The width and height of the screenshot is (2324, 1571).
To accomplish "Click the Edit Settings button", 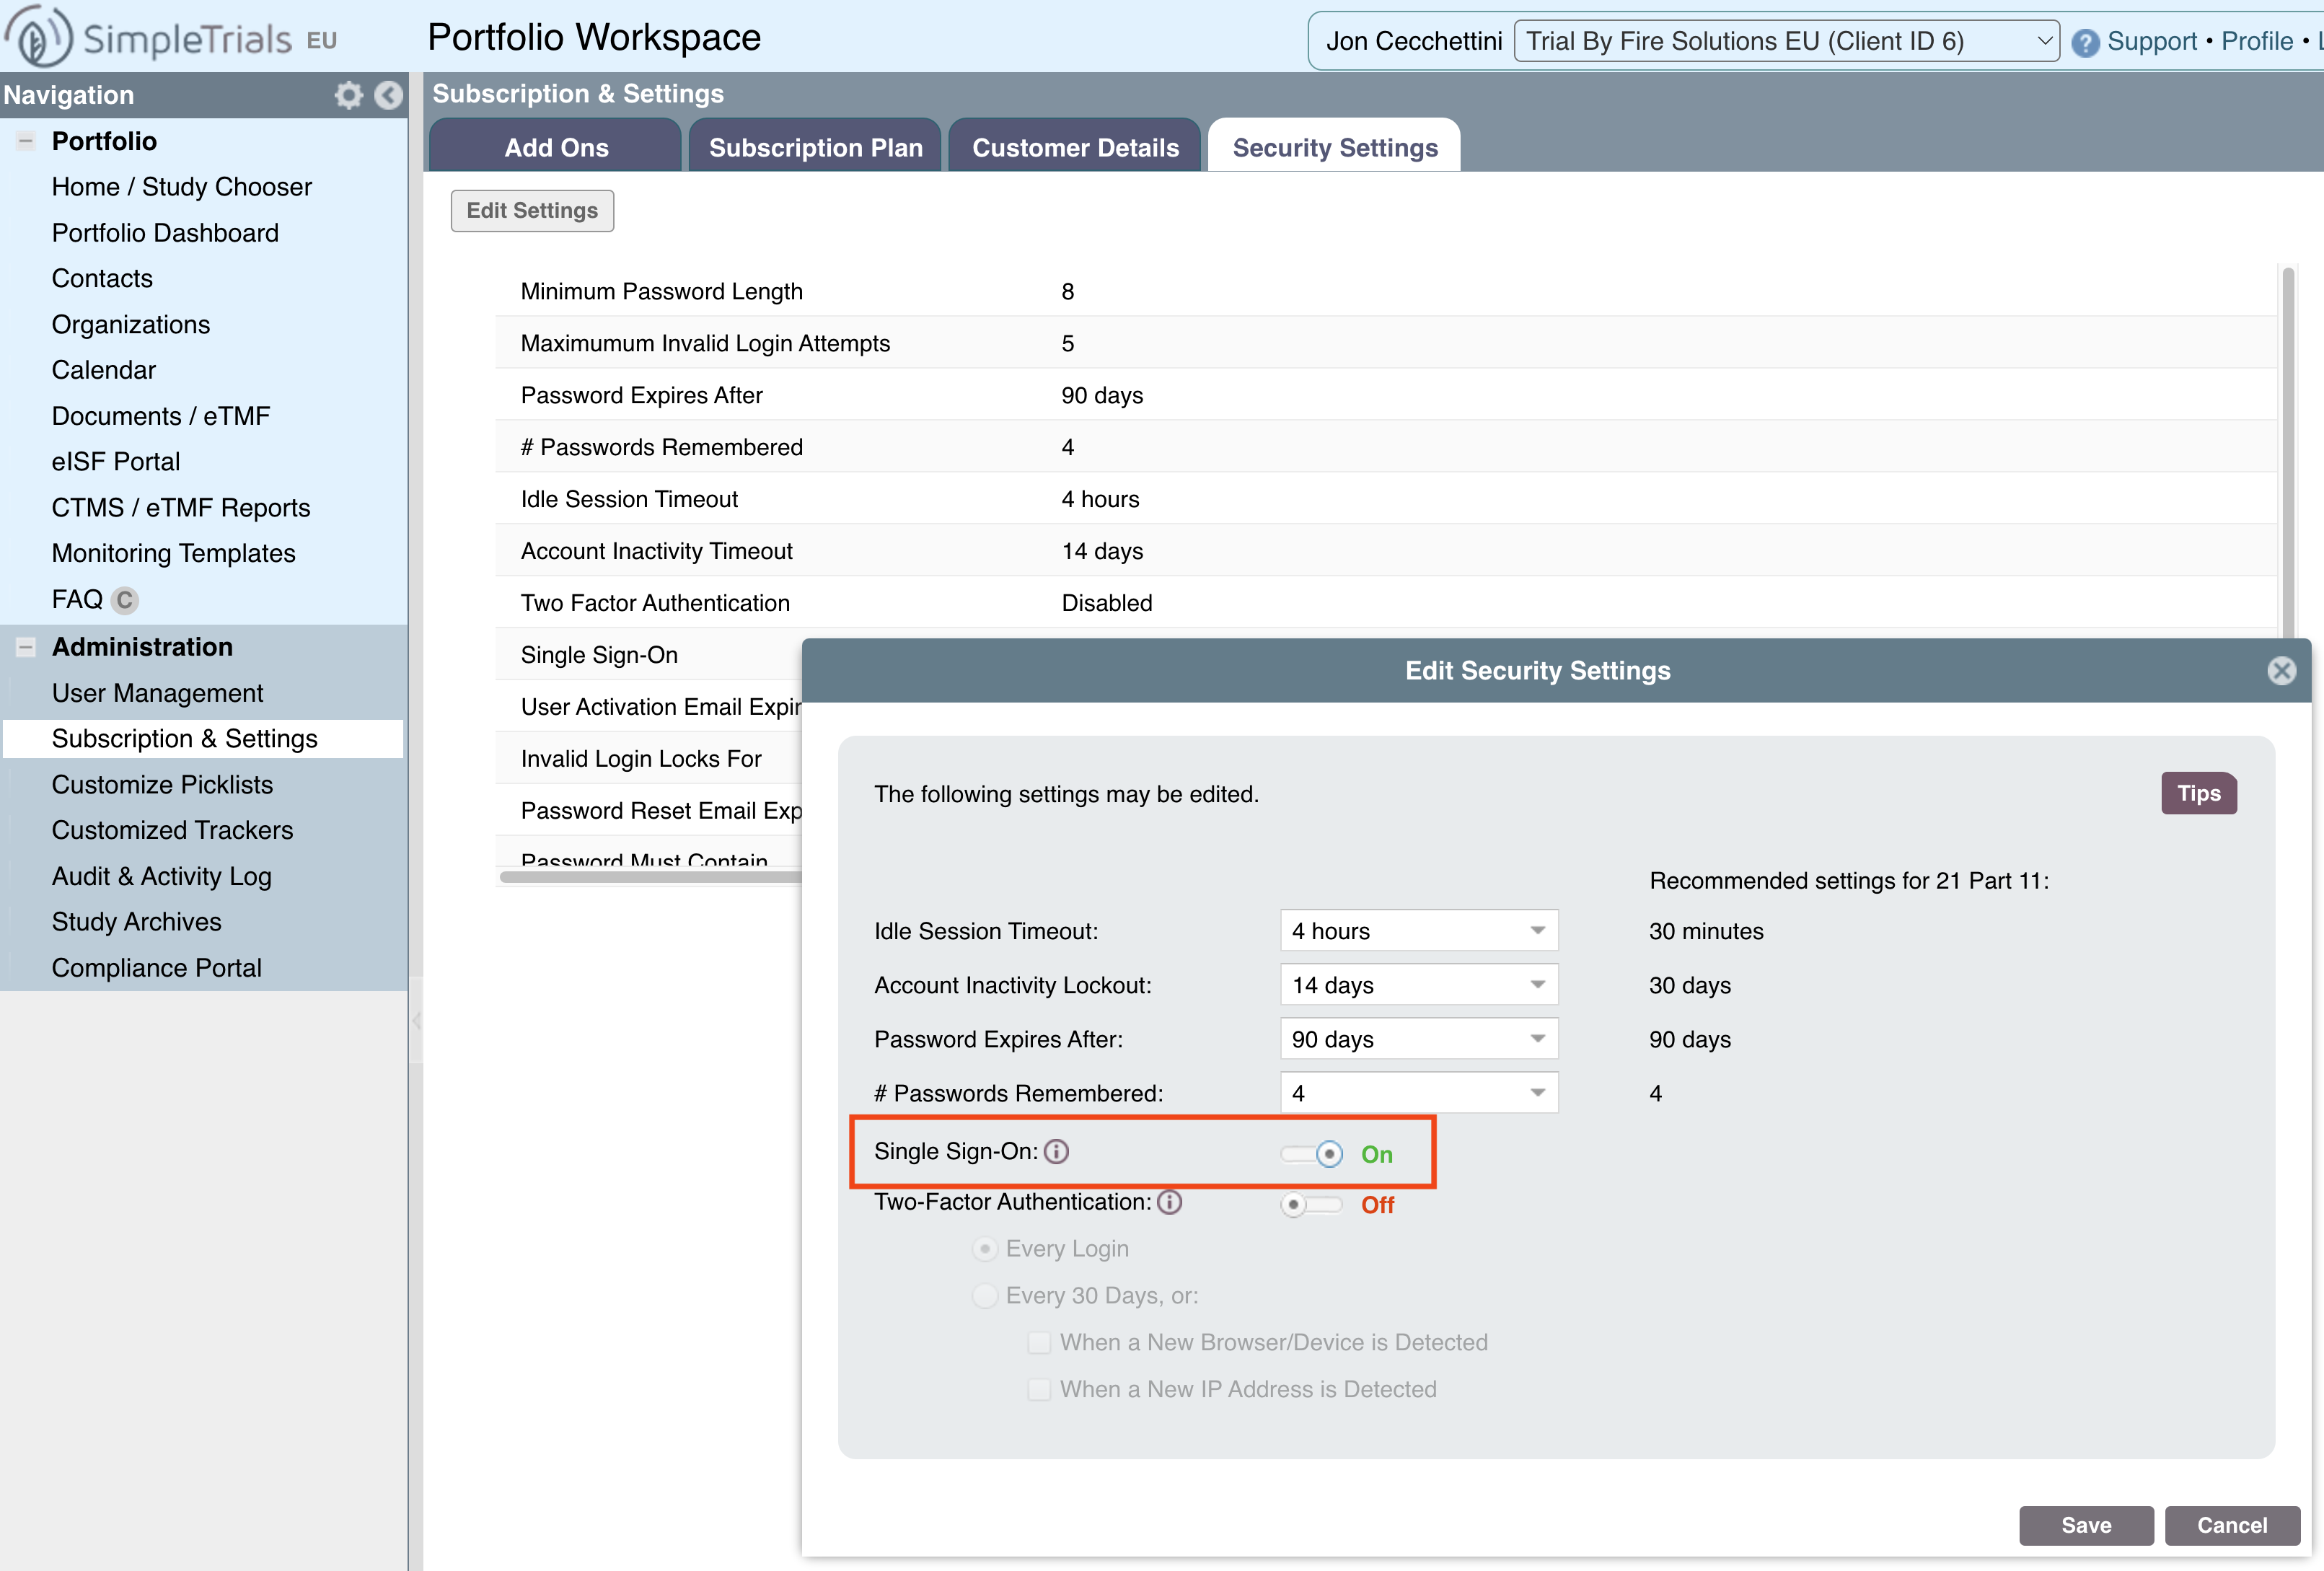I will (x=529, y=211).
